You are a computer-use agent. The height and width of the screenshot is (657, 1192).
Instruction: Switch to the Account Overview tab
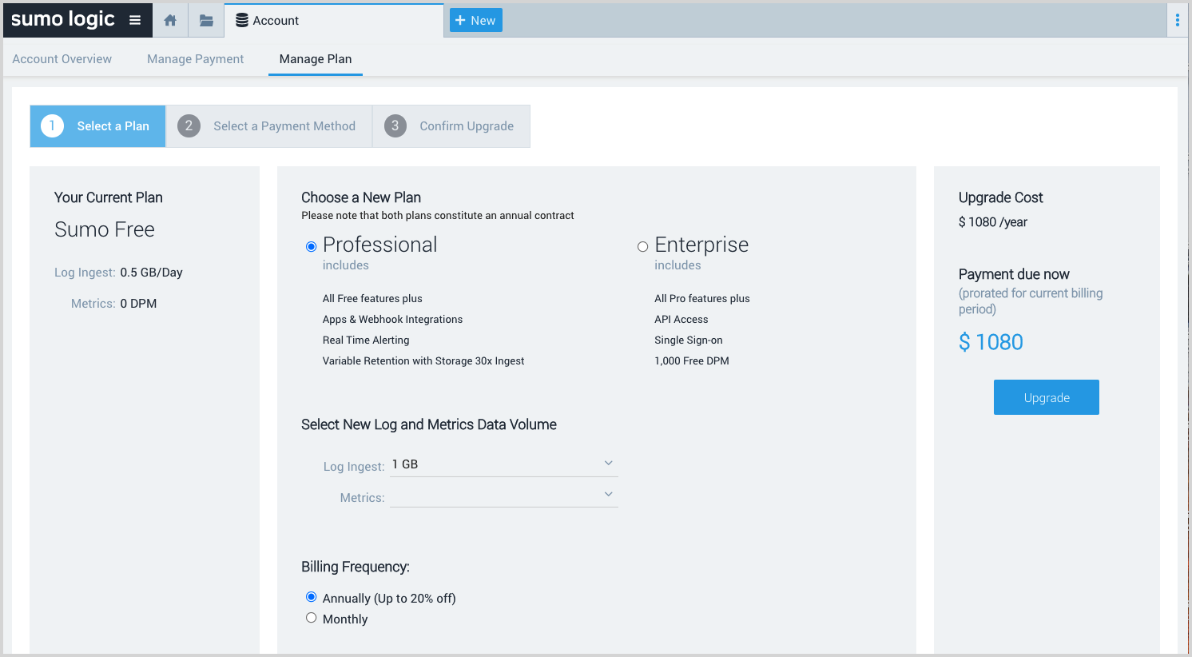(62, 58)
